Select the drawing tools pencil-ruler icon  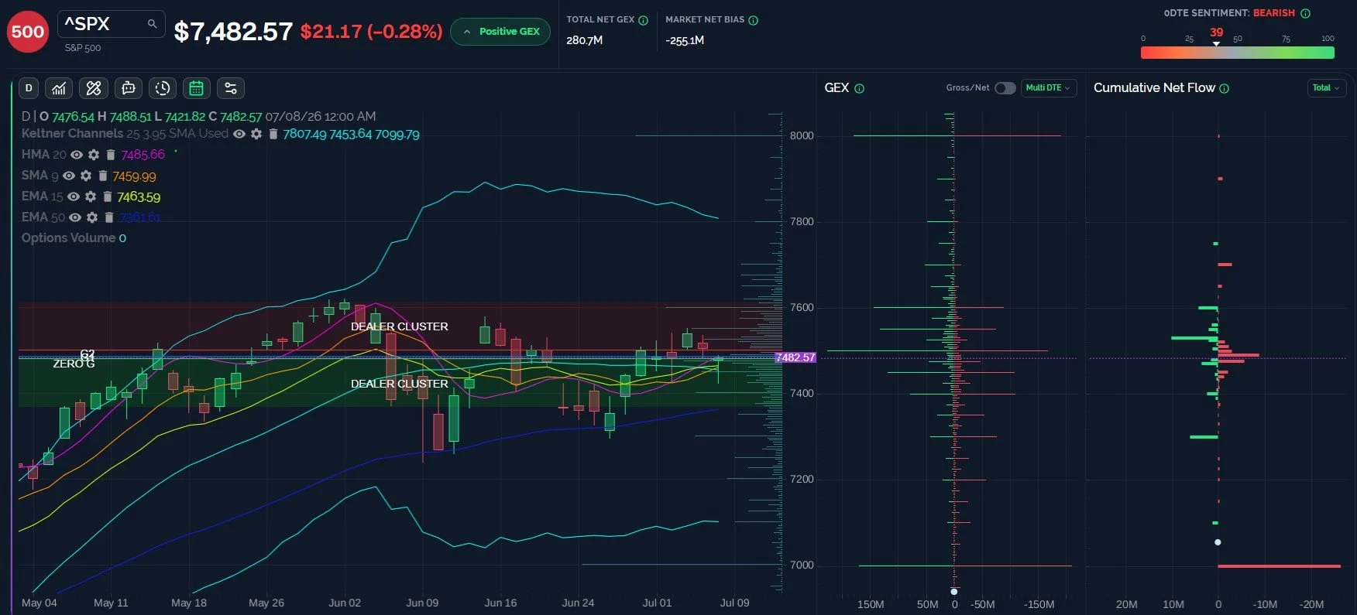tap(94, 88)
